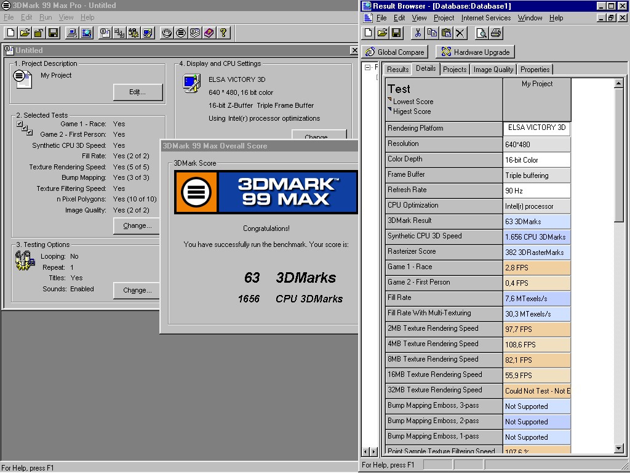Click the Copy icon in Result Browser
The width and height of the screenshot is (630, 473).
pyautogui.click(x=432, y=33)
